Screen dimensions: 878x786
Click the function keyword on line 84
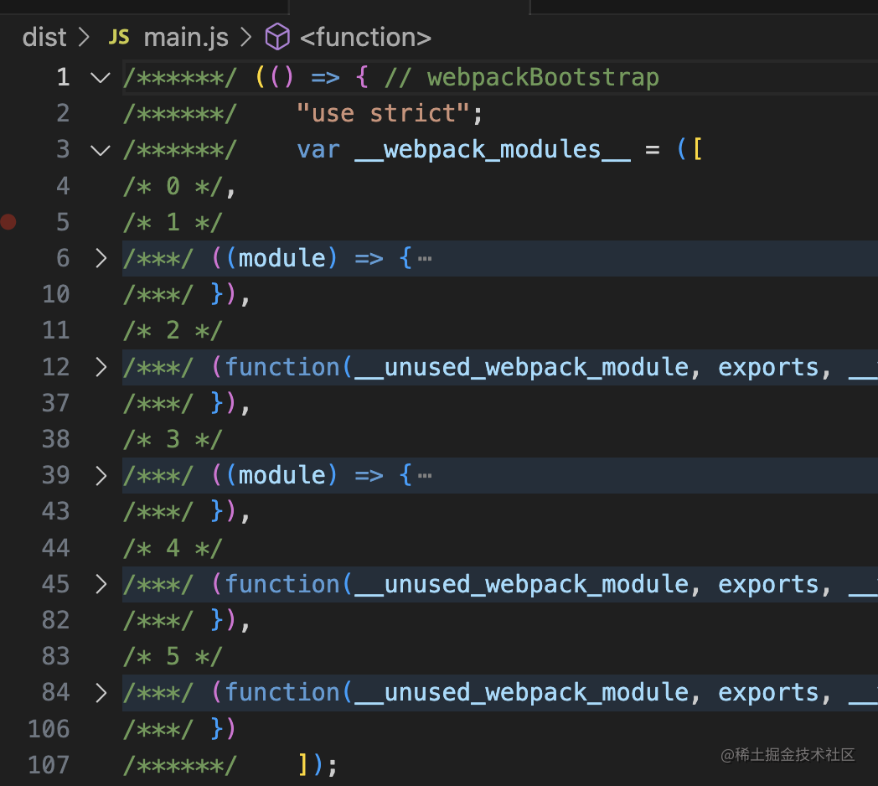(282, 693)
